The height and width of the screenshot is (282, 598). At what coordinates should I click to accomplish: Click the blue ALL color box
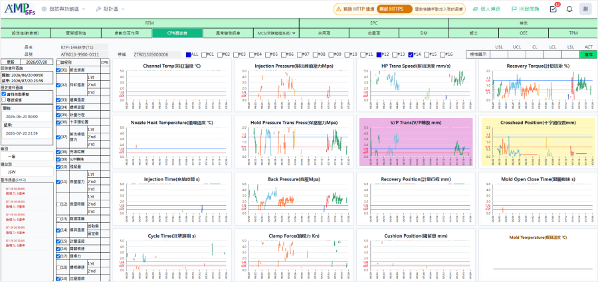(x=189, y=54)
